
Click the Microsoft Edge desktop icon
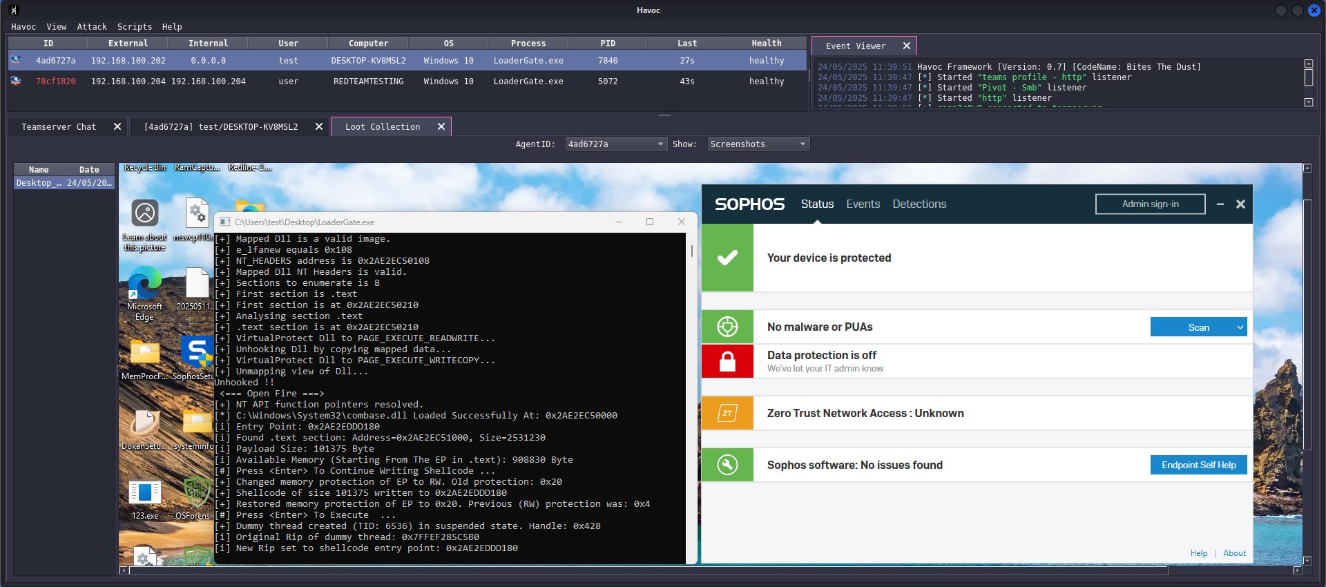(x=144, y=283)
